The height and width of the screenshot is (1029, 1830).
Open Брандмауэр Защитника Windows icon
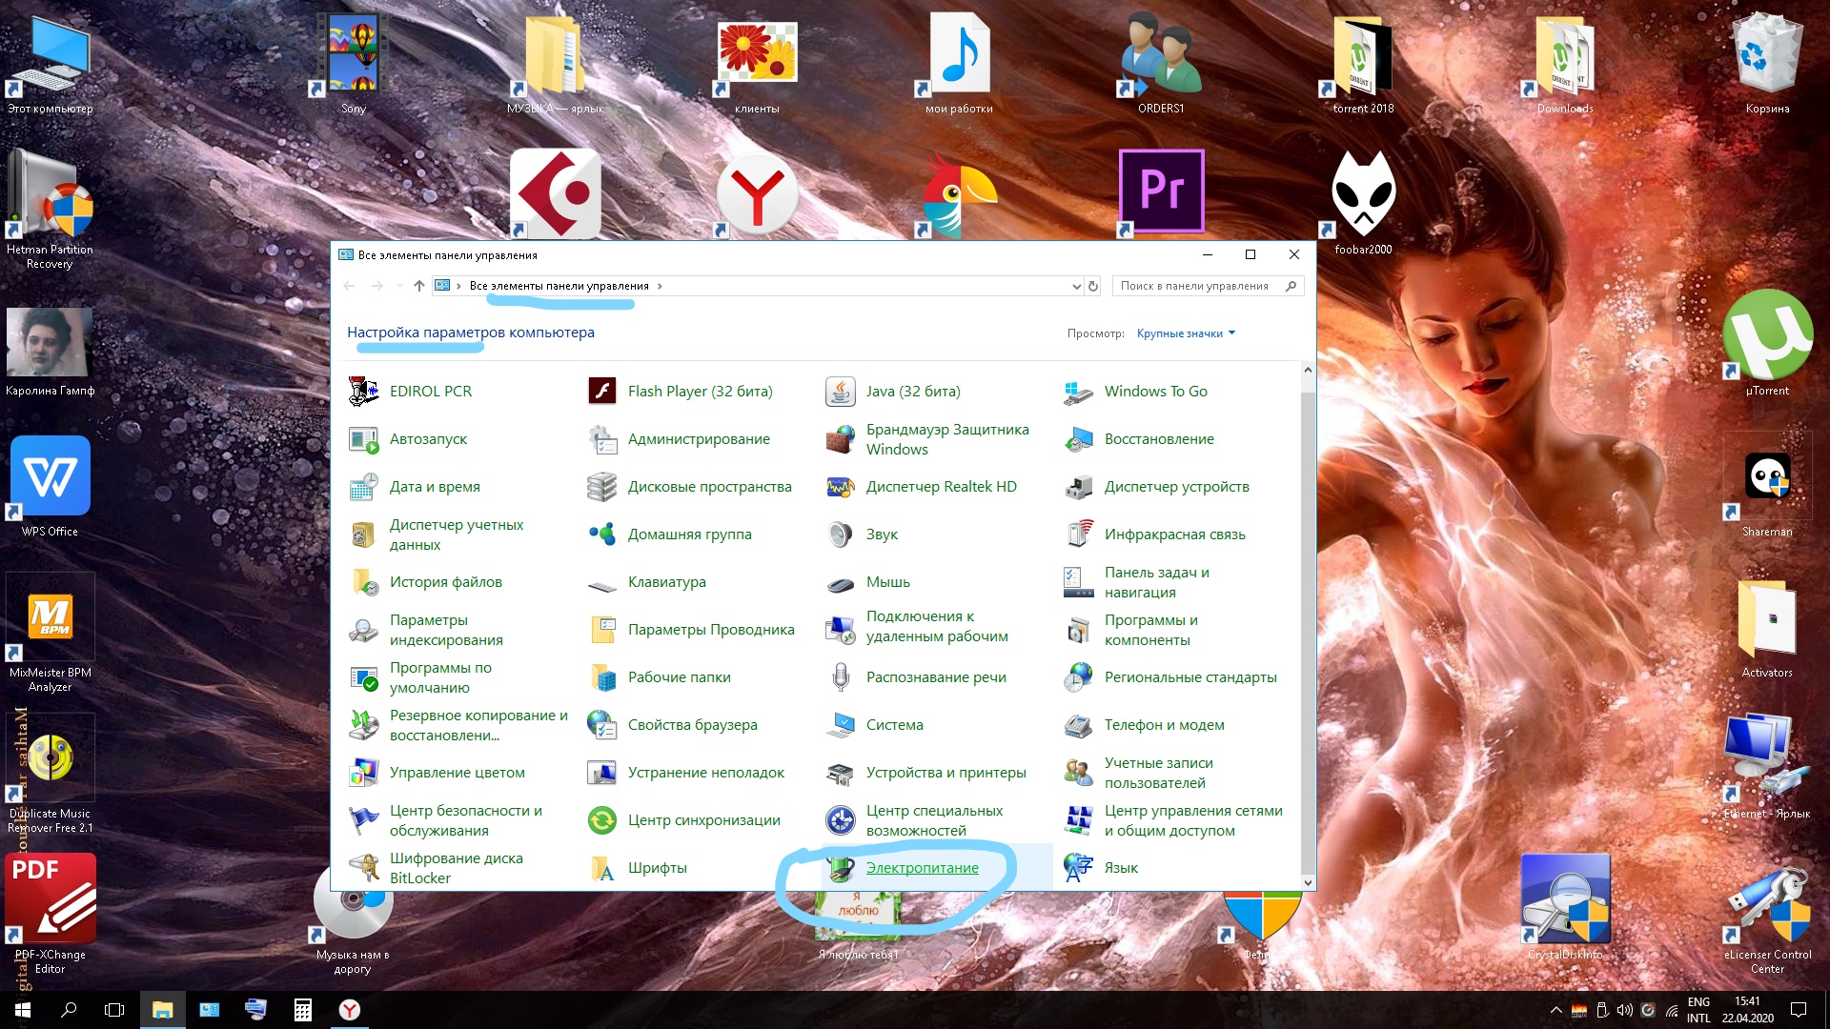(840, 439)
